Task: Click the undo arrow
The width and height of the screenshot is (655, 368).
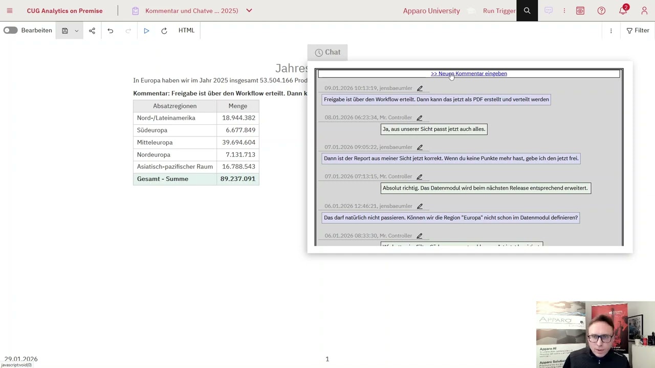Action: click(x=110, y=31)
